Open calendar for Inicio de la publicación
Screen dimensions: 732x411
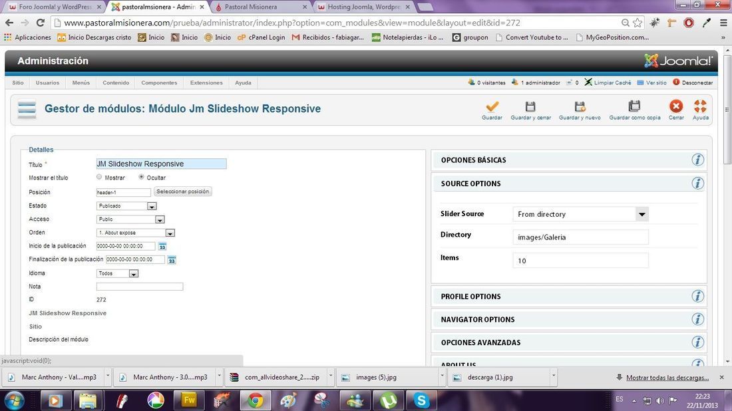[162, 246]
